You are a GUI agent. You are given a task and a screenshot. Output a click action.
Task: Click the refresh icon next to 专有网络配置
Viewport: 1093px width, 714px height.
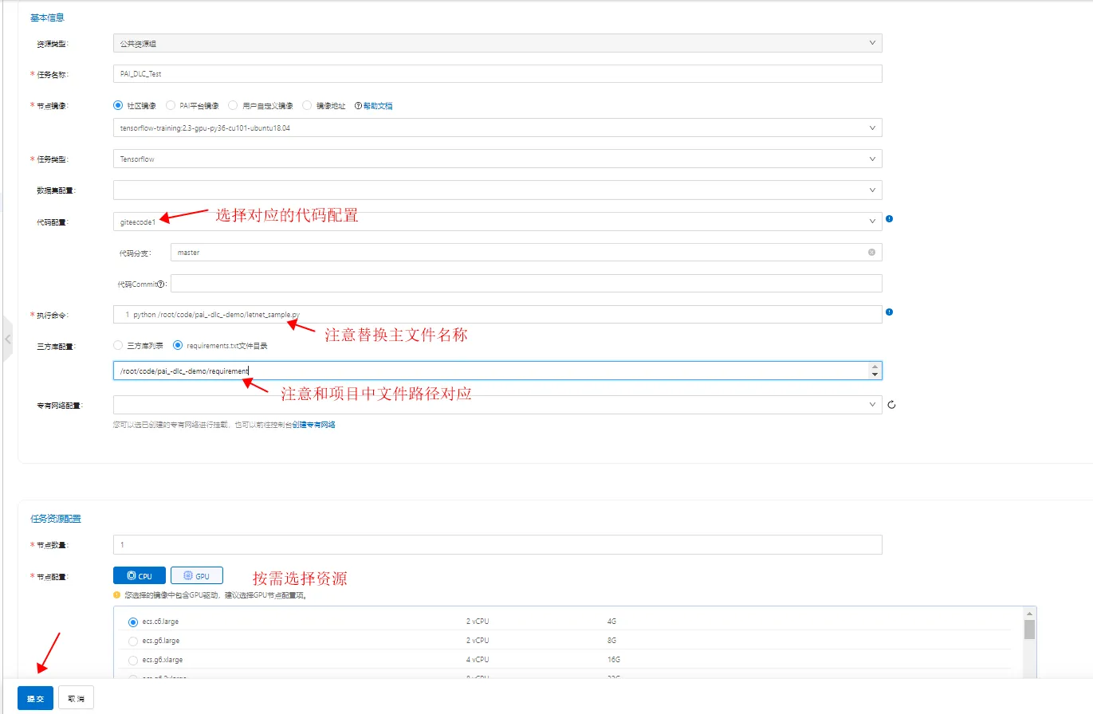(892, 405)
